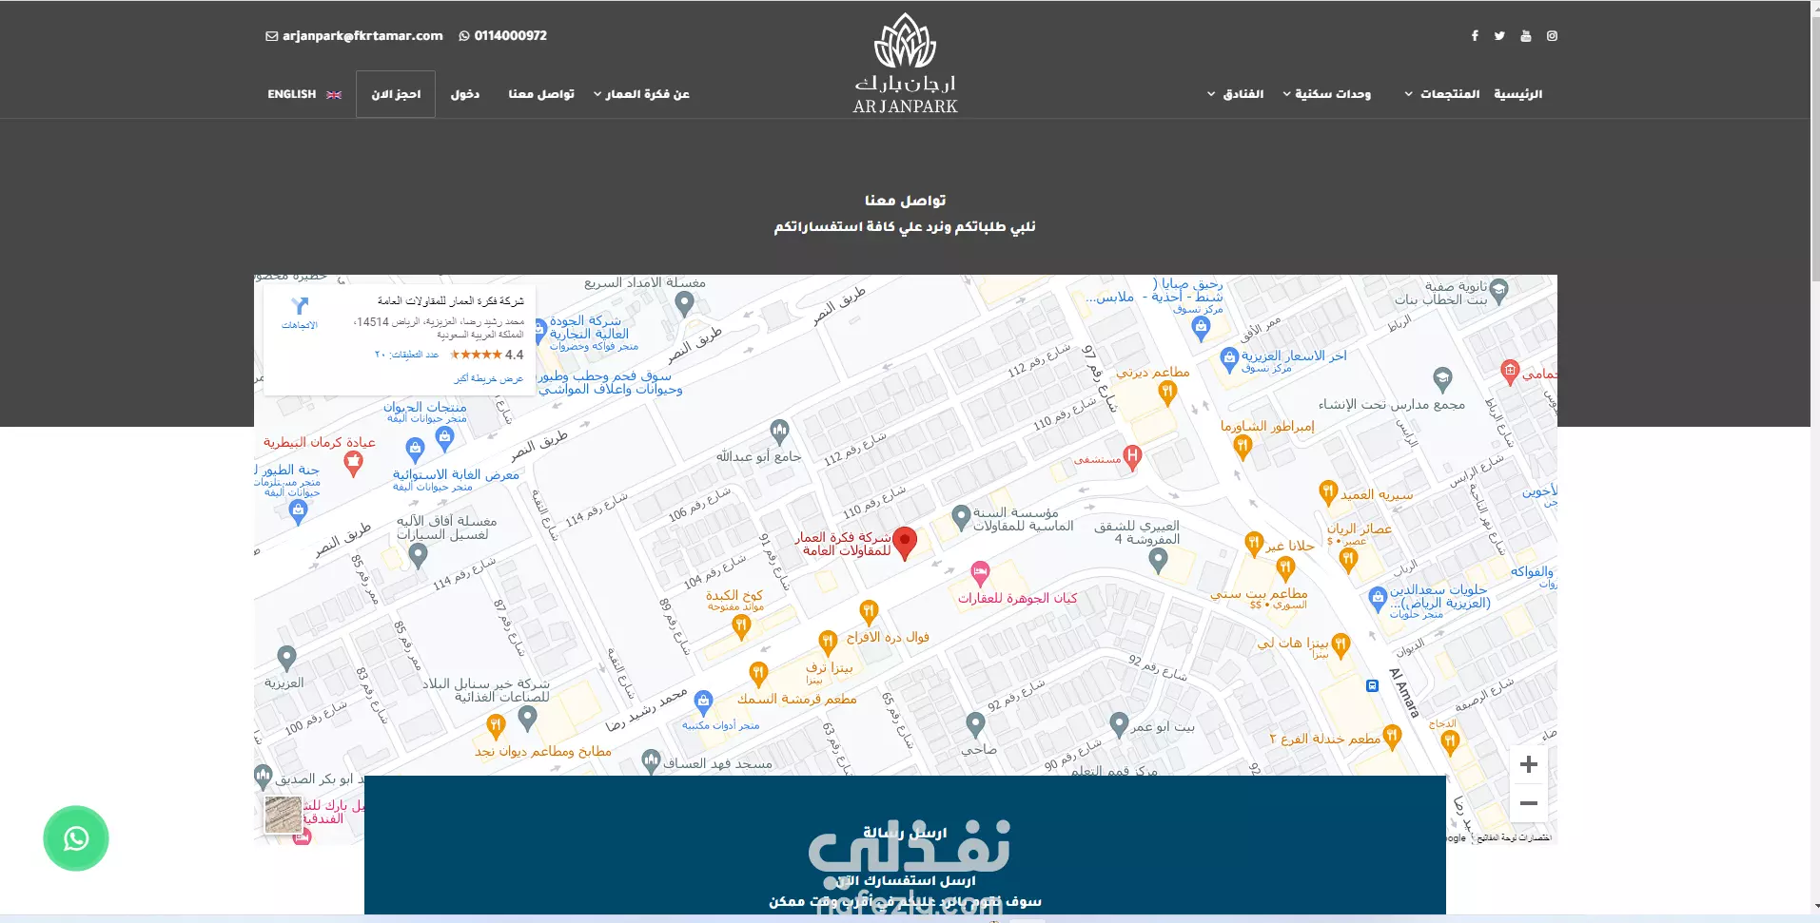Click the مؤسسة السنة الماسية للمقاولات marker
The image size is (1820, 923).
(962, 517)
